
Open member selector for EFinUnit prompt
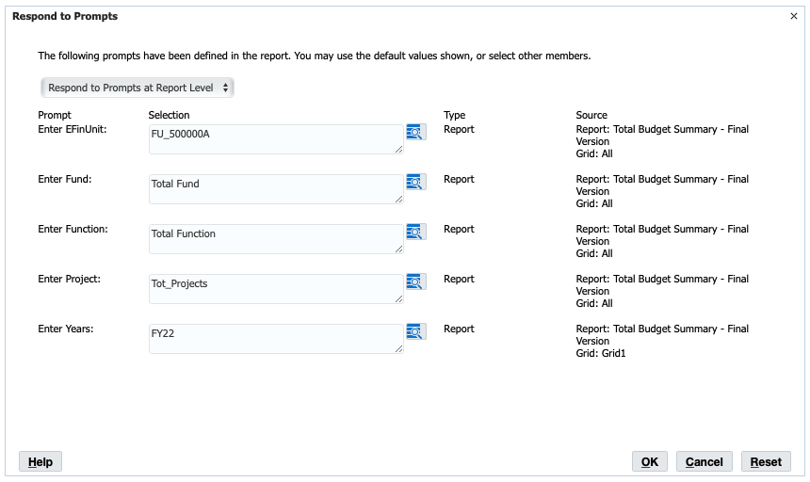click(x=415, y=132)
